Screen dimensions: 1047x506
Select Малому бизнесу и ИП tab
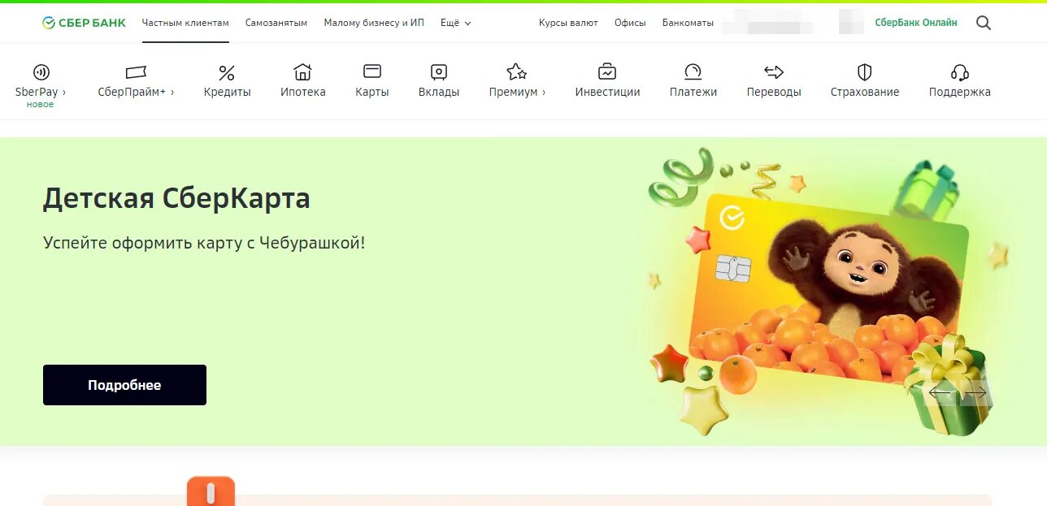click(x=374, y=23)
